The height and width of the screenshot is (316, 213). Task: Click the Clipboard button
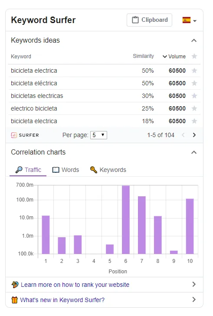click(149, 20)
